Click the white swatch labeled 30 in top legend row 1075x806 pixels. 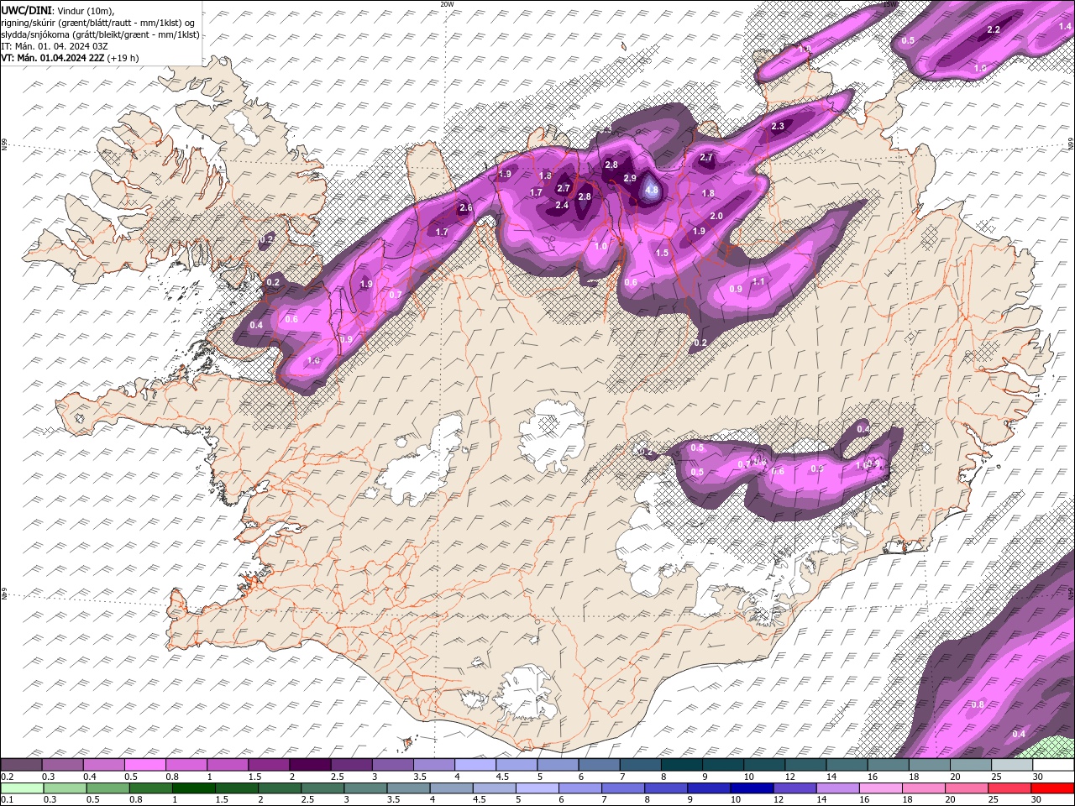1053,765
